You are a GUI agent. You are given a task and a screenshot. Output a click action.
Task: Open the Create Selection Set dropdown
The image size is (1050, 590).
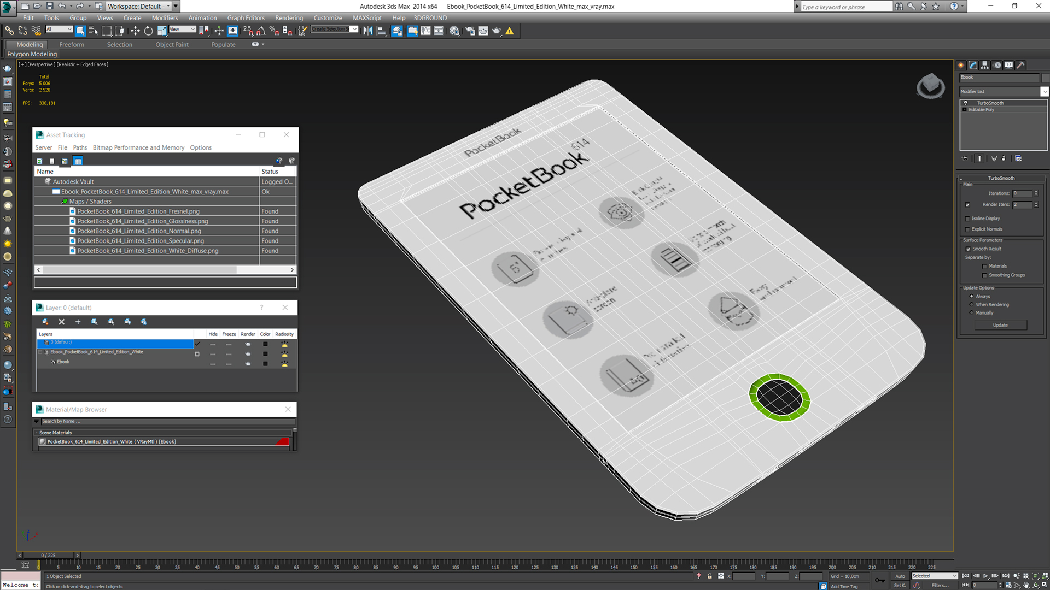[x=334, y=29]
